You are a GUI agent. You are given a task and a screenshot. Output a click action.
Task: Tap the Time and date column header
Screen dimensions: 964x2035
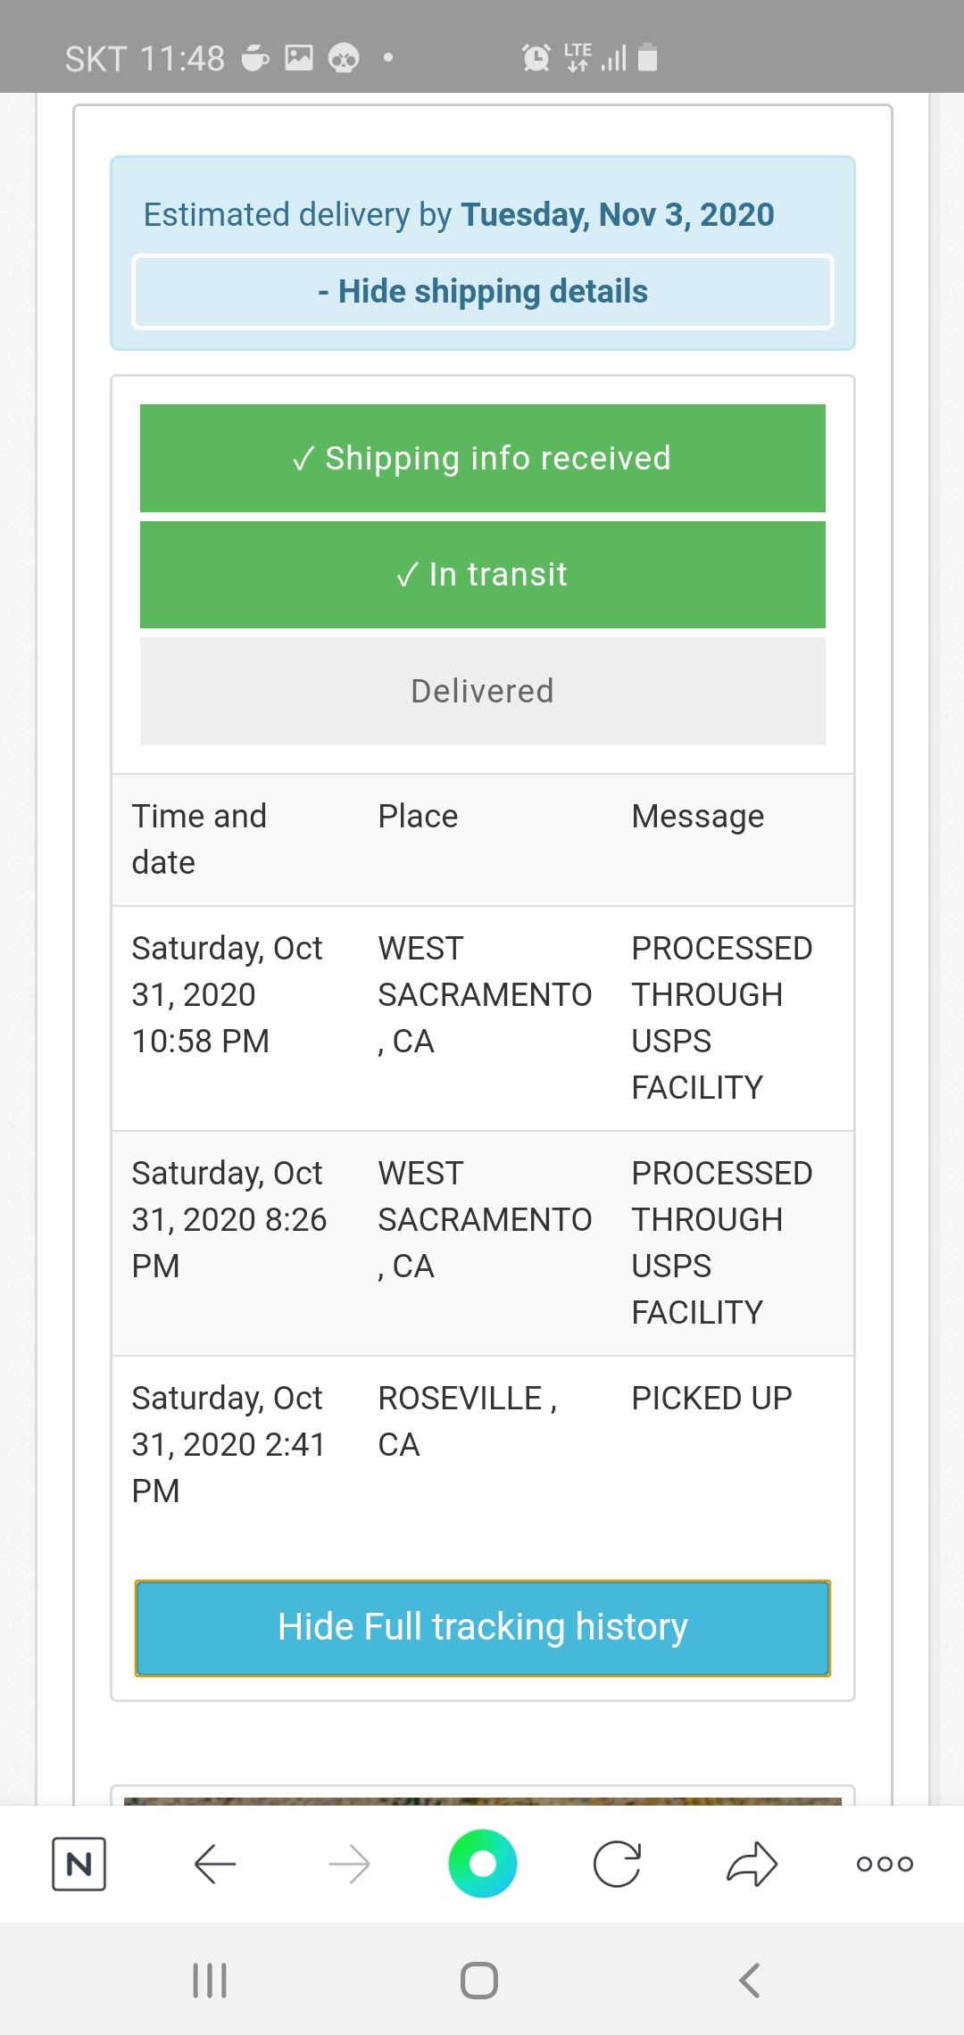[x=199, y=839]
